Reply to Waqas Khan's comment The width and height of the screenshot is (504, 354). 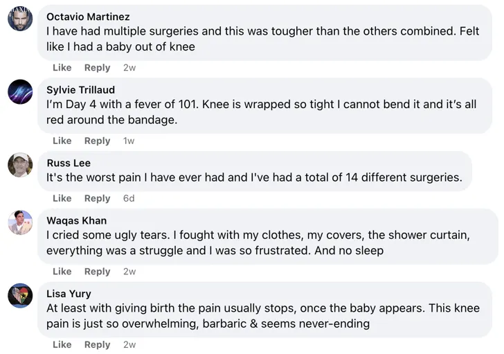click(x=97, y=272)
